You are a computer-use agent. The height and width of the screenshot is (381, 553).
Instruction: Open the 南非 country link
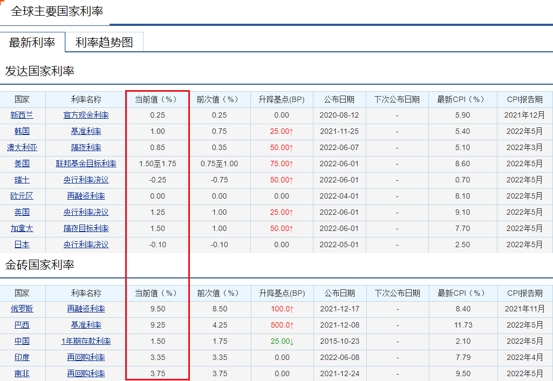[x=22, y=373]
